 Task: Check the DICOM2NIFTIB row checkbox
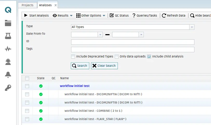(x=27, y=102)
